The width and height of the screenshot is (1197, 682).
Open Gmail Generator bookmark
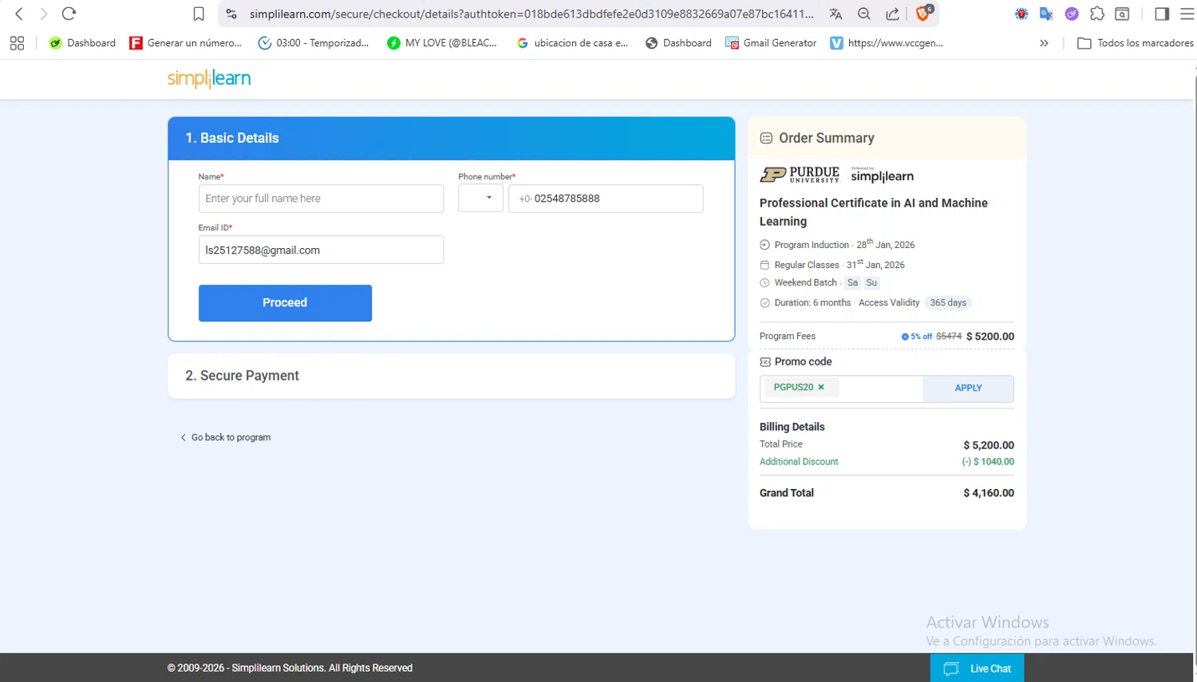pyautogui.click(x=771, y=43)
